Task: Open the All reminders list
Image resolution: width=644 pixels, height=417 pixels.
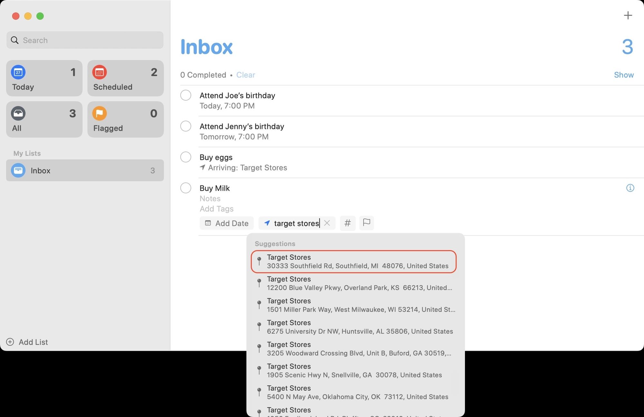Action: (x=44, y=119)
